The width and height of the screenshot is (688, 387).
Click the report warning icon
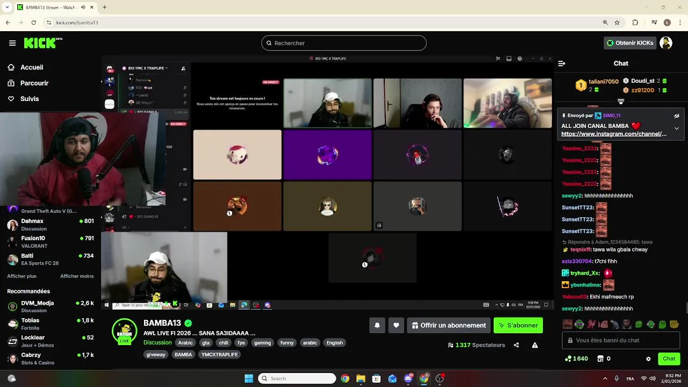(535, 345)
